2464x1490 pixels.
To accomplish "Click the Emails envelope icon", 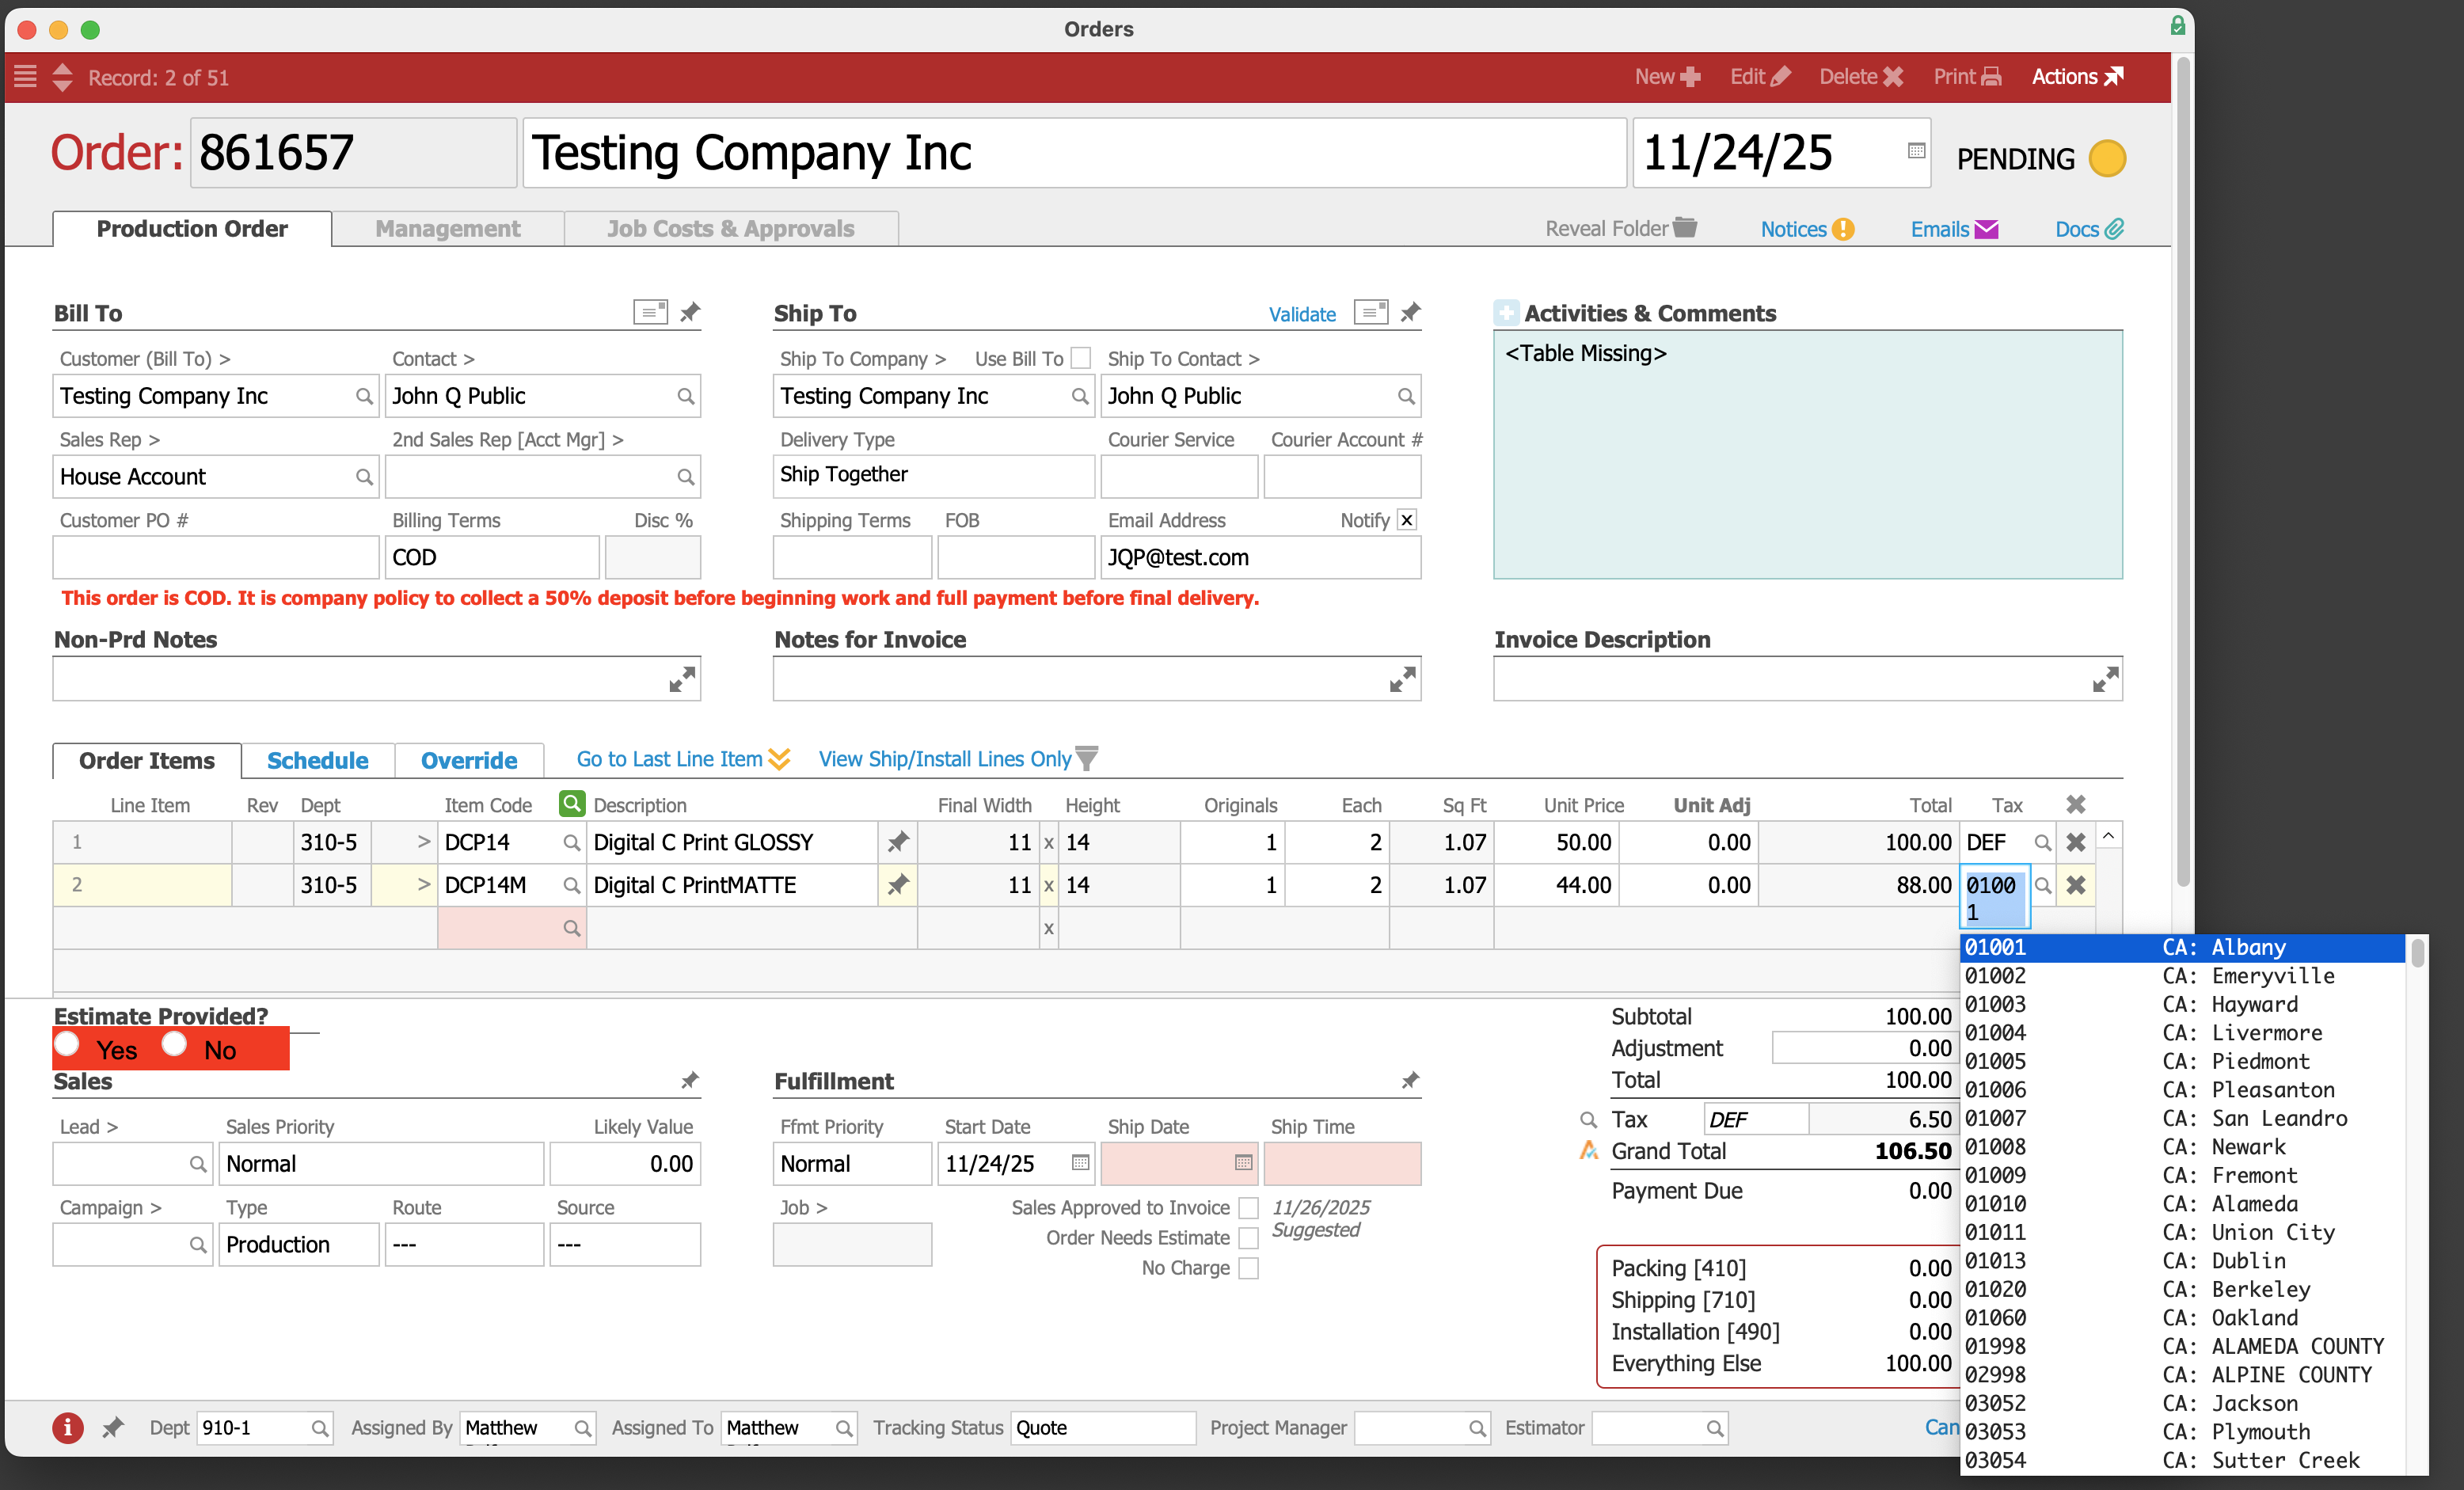I will (1986, 229).
